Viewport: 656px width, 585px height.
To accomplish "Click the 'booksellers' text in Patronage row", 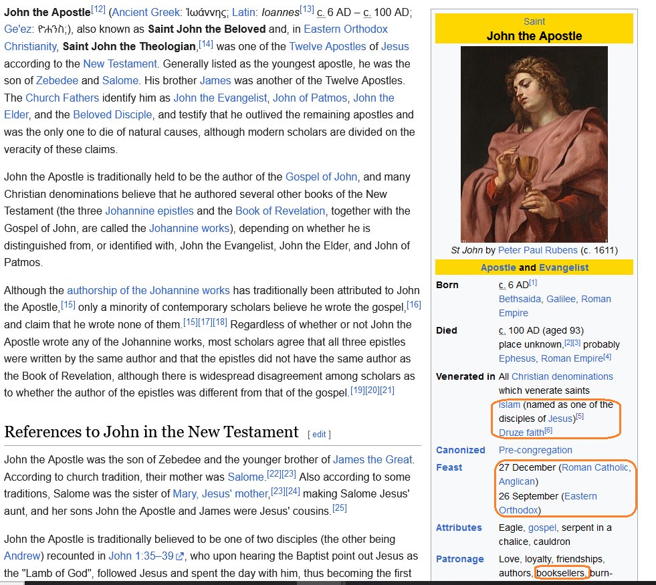I will (x=560, y=573).
